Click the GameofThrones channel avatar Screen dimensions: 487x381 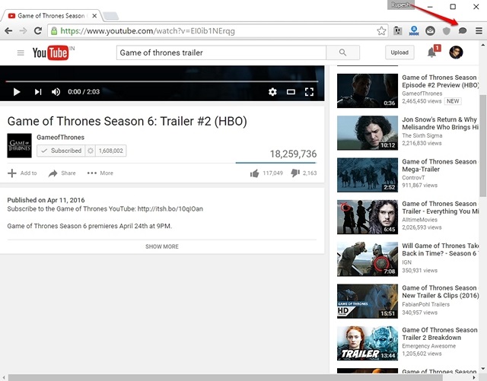(19, 145)
